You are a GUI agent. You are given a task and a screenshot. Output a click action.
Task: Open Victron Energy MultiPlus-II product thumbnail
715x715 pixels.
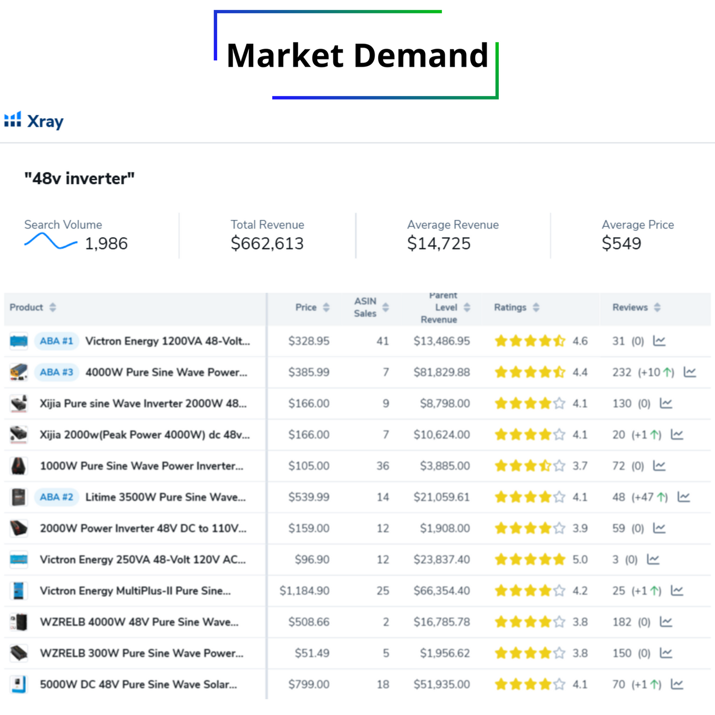[19, 590]
